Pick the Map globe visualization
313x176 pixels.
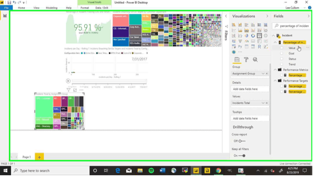pyautogui.click(x=266, y=36)
